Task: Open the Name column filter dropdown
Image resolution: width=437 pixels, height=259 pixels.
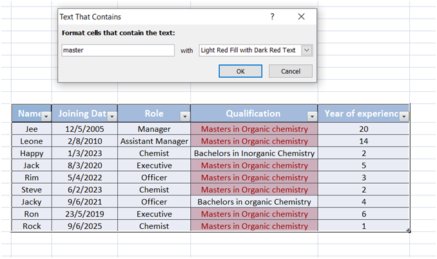Action: pos(46,116)
